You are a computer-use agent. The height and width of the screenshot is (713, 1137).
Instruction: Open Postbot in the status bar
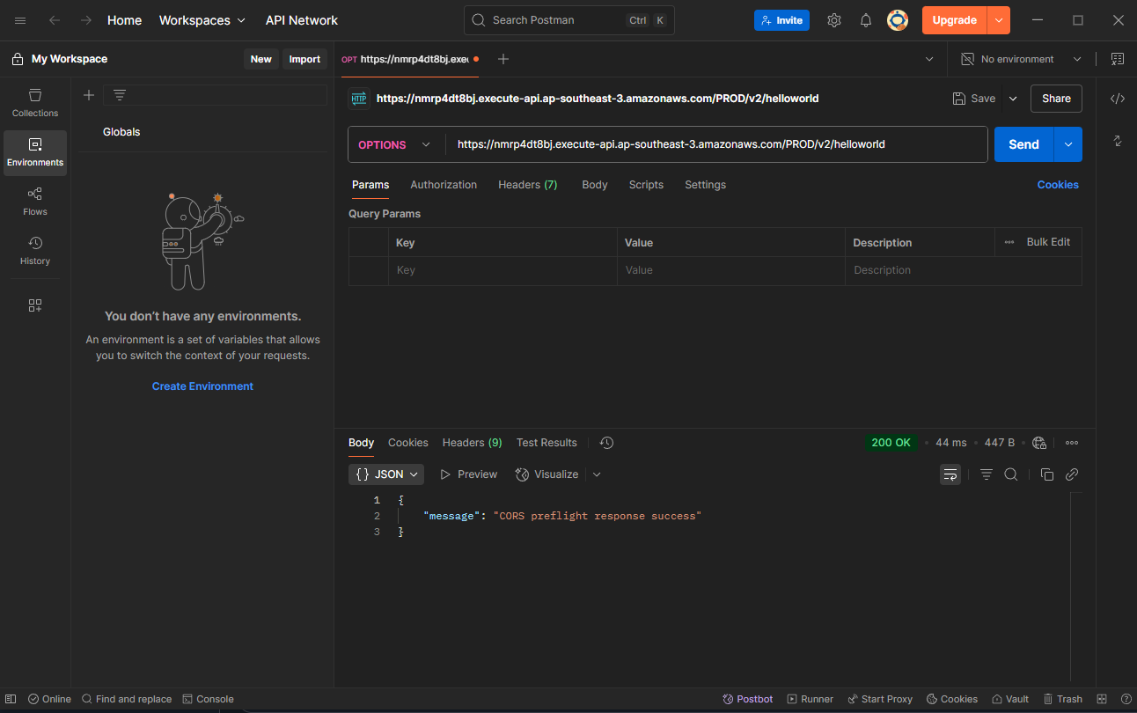pyautogui.click(x=747, y=699)
